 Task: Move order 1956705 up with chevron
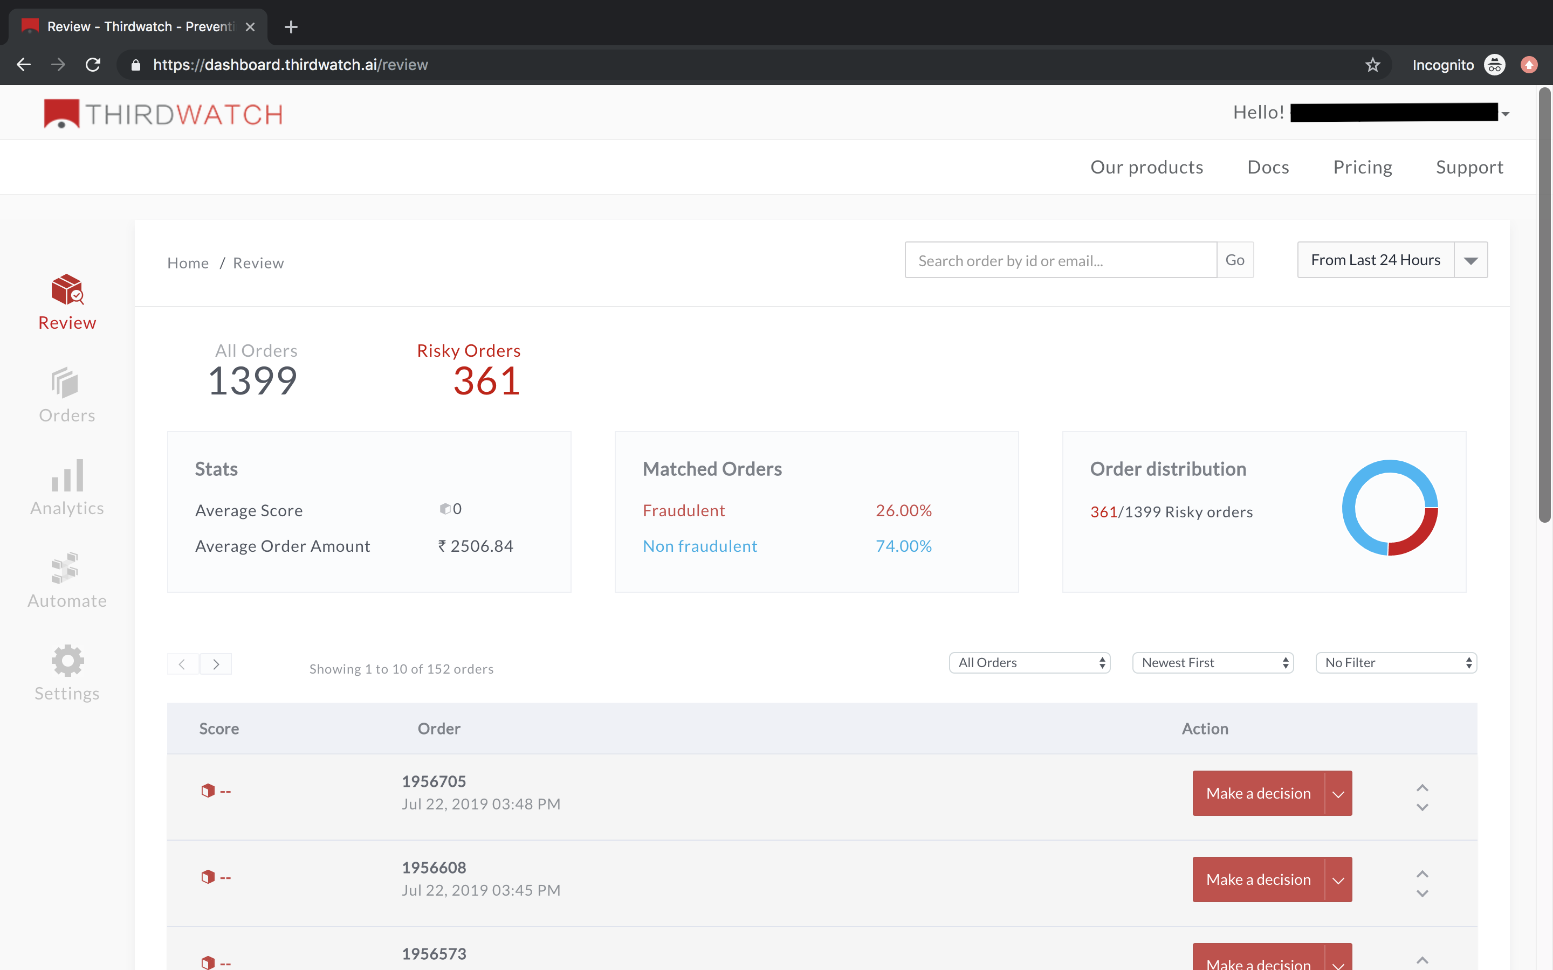point(1422,788)
